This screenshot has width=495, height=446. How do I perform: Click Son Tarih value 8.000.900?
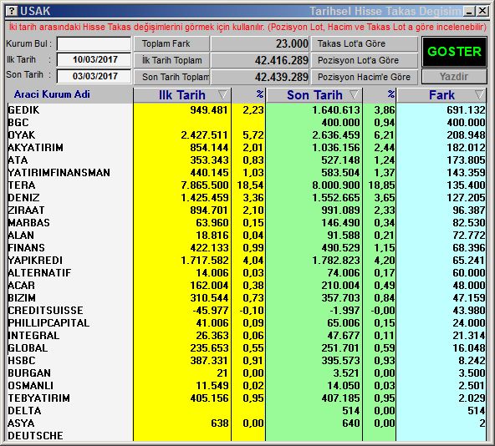(x=336, y=185)
